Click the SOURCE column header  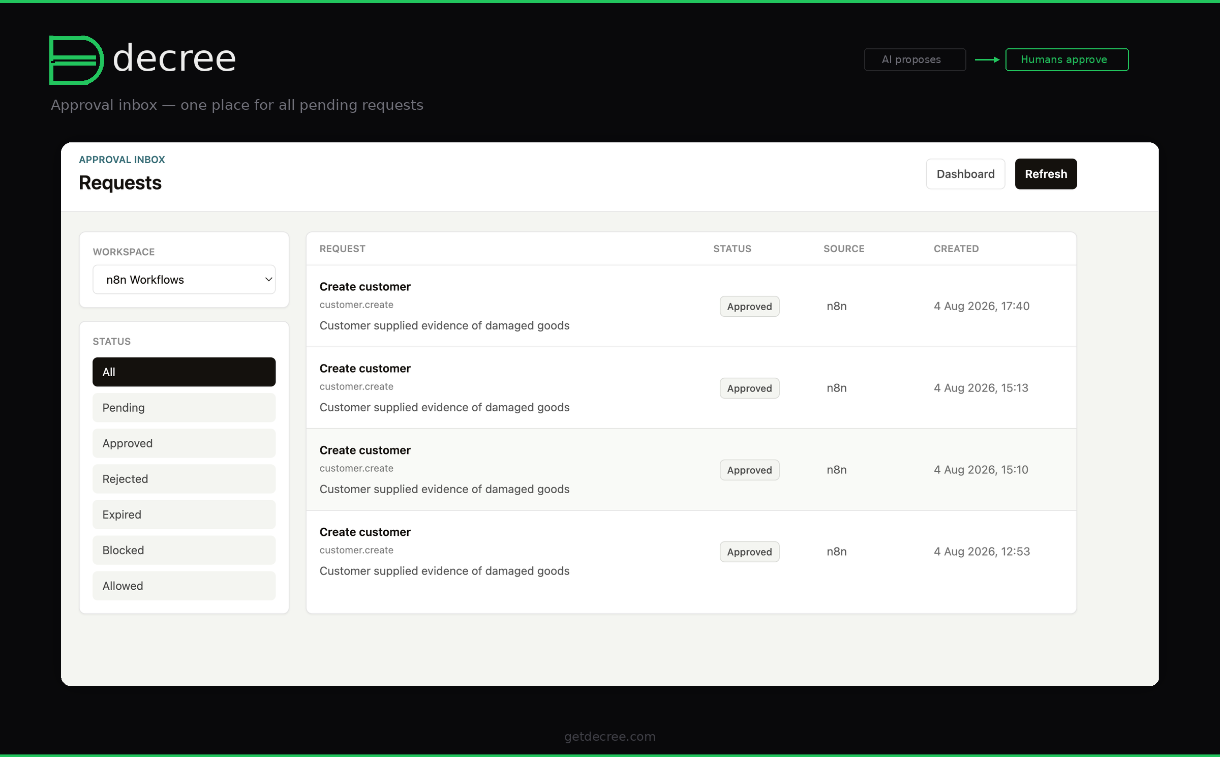click(x=844, y=249)
